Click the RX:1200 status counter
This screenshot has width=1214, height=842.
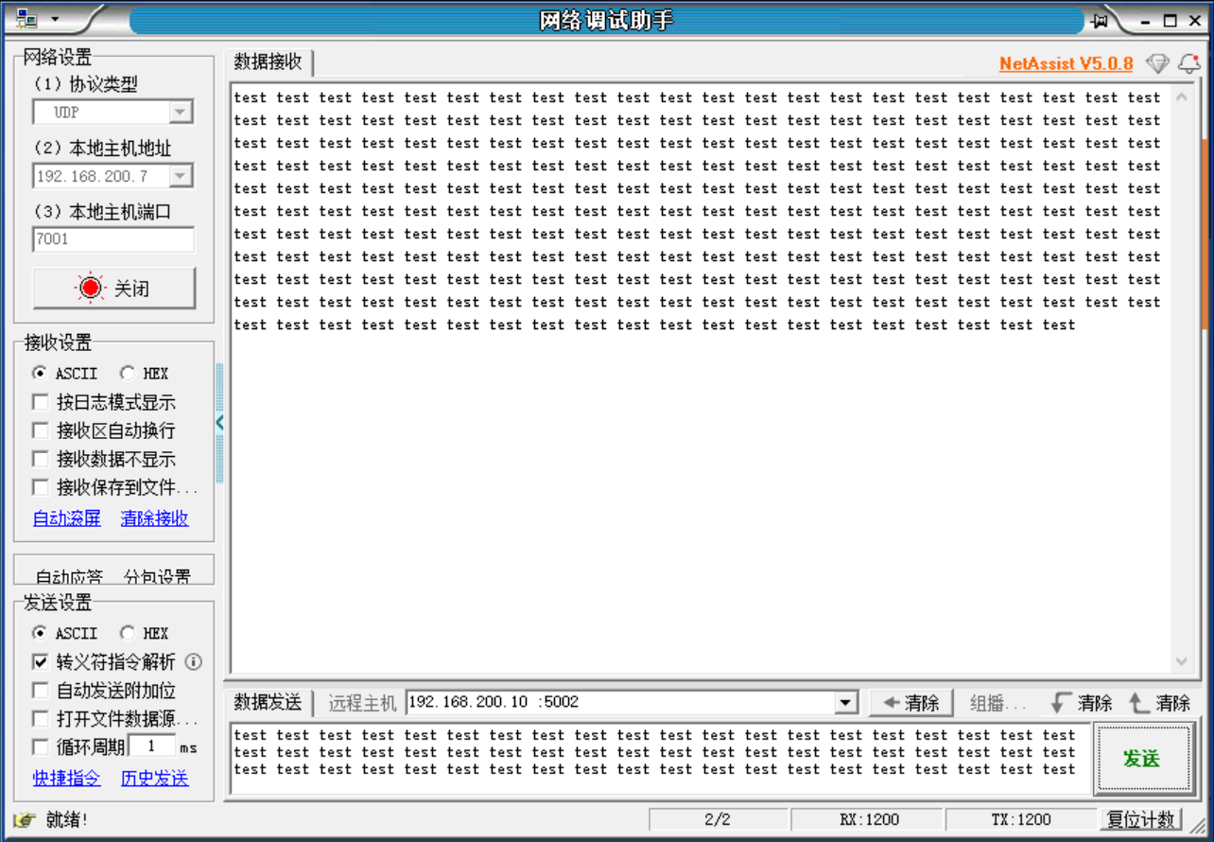[x=868, y=819]
